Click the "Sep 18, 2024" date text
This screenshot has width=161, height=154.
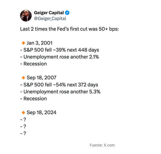click(42, 112)
